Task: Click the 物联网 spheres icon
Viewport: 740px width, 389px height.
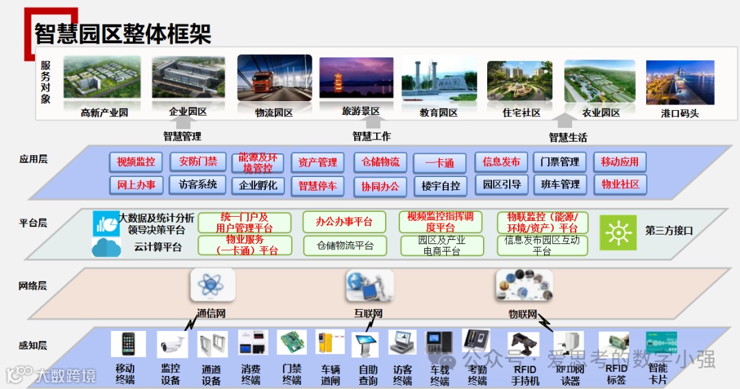Action: (524, 285)
